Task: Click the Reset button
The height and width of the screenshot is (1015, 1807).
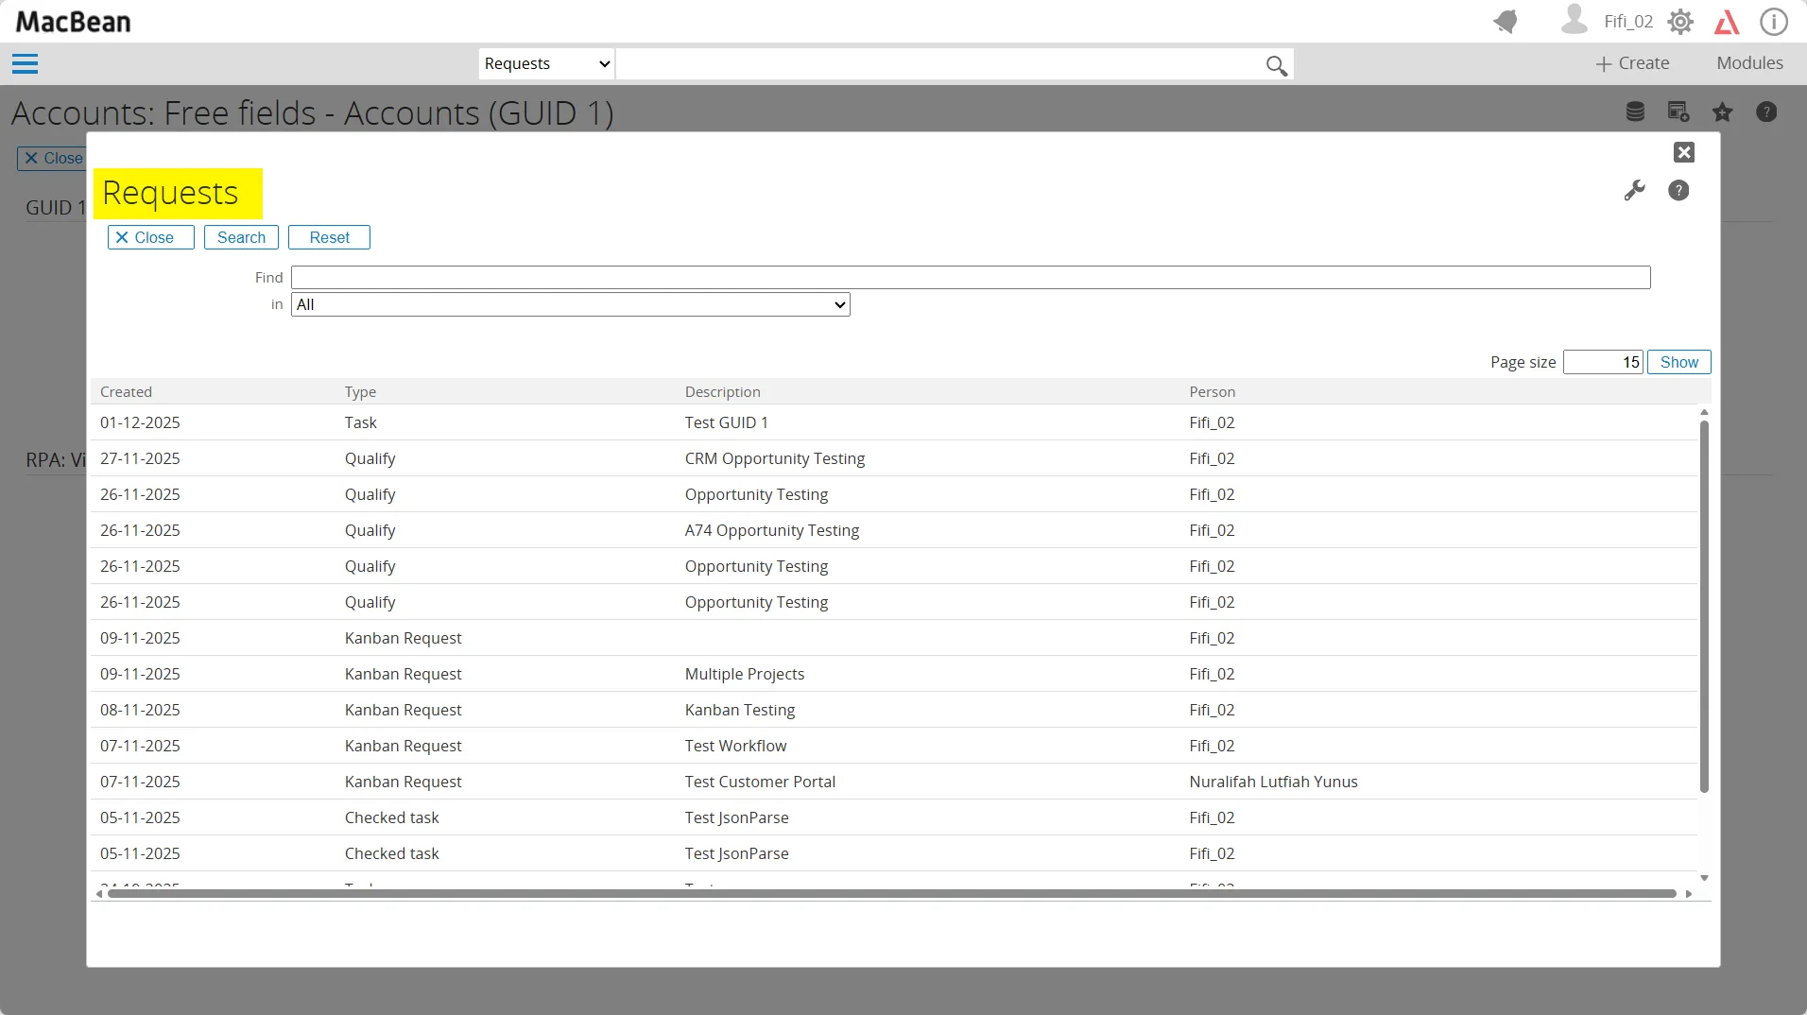Action: pos(329,237)
